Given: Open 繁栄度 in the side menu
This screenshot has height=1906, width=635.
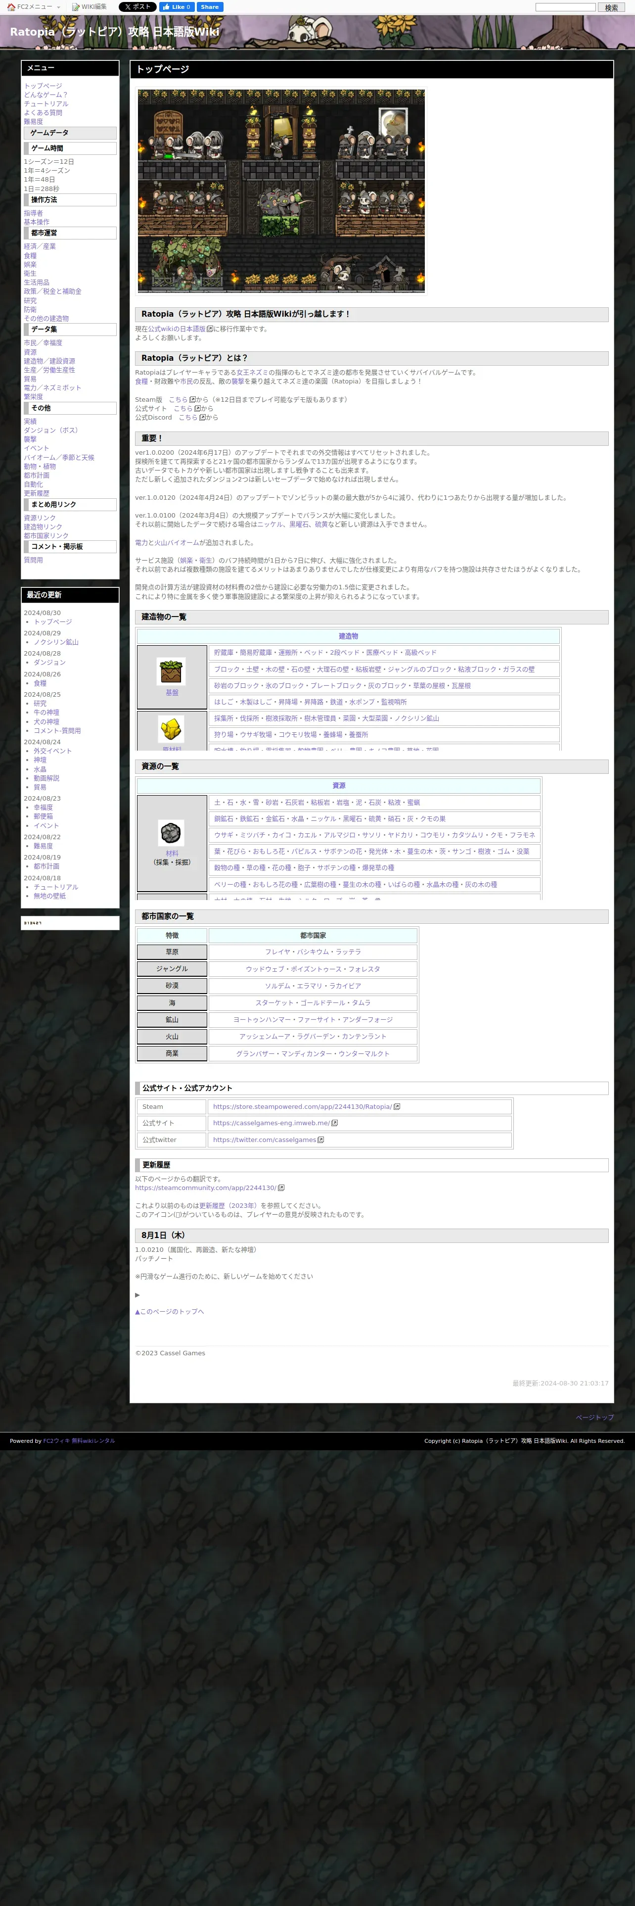Looking at the screenshot, I should point(33,397).
